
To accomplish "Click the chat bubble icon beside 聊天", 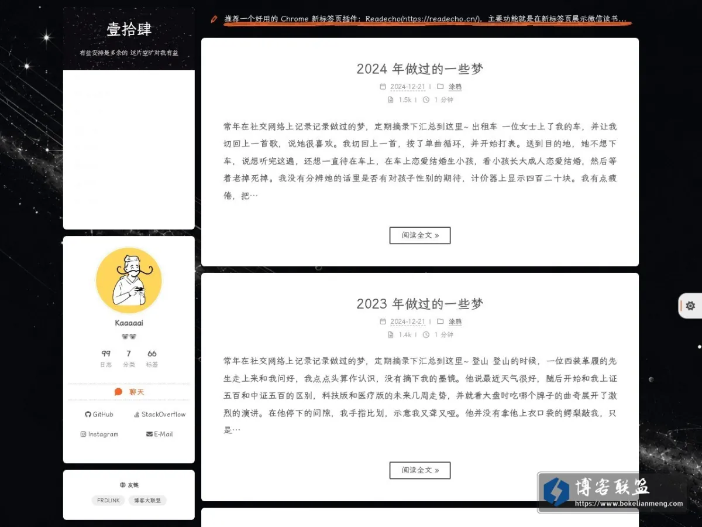I will click(118, 392).
